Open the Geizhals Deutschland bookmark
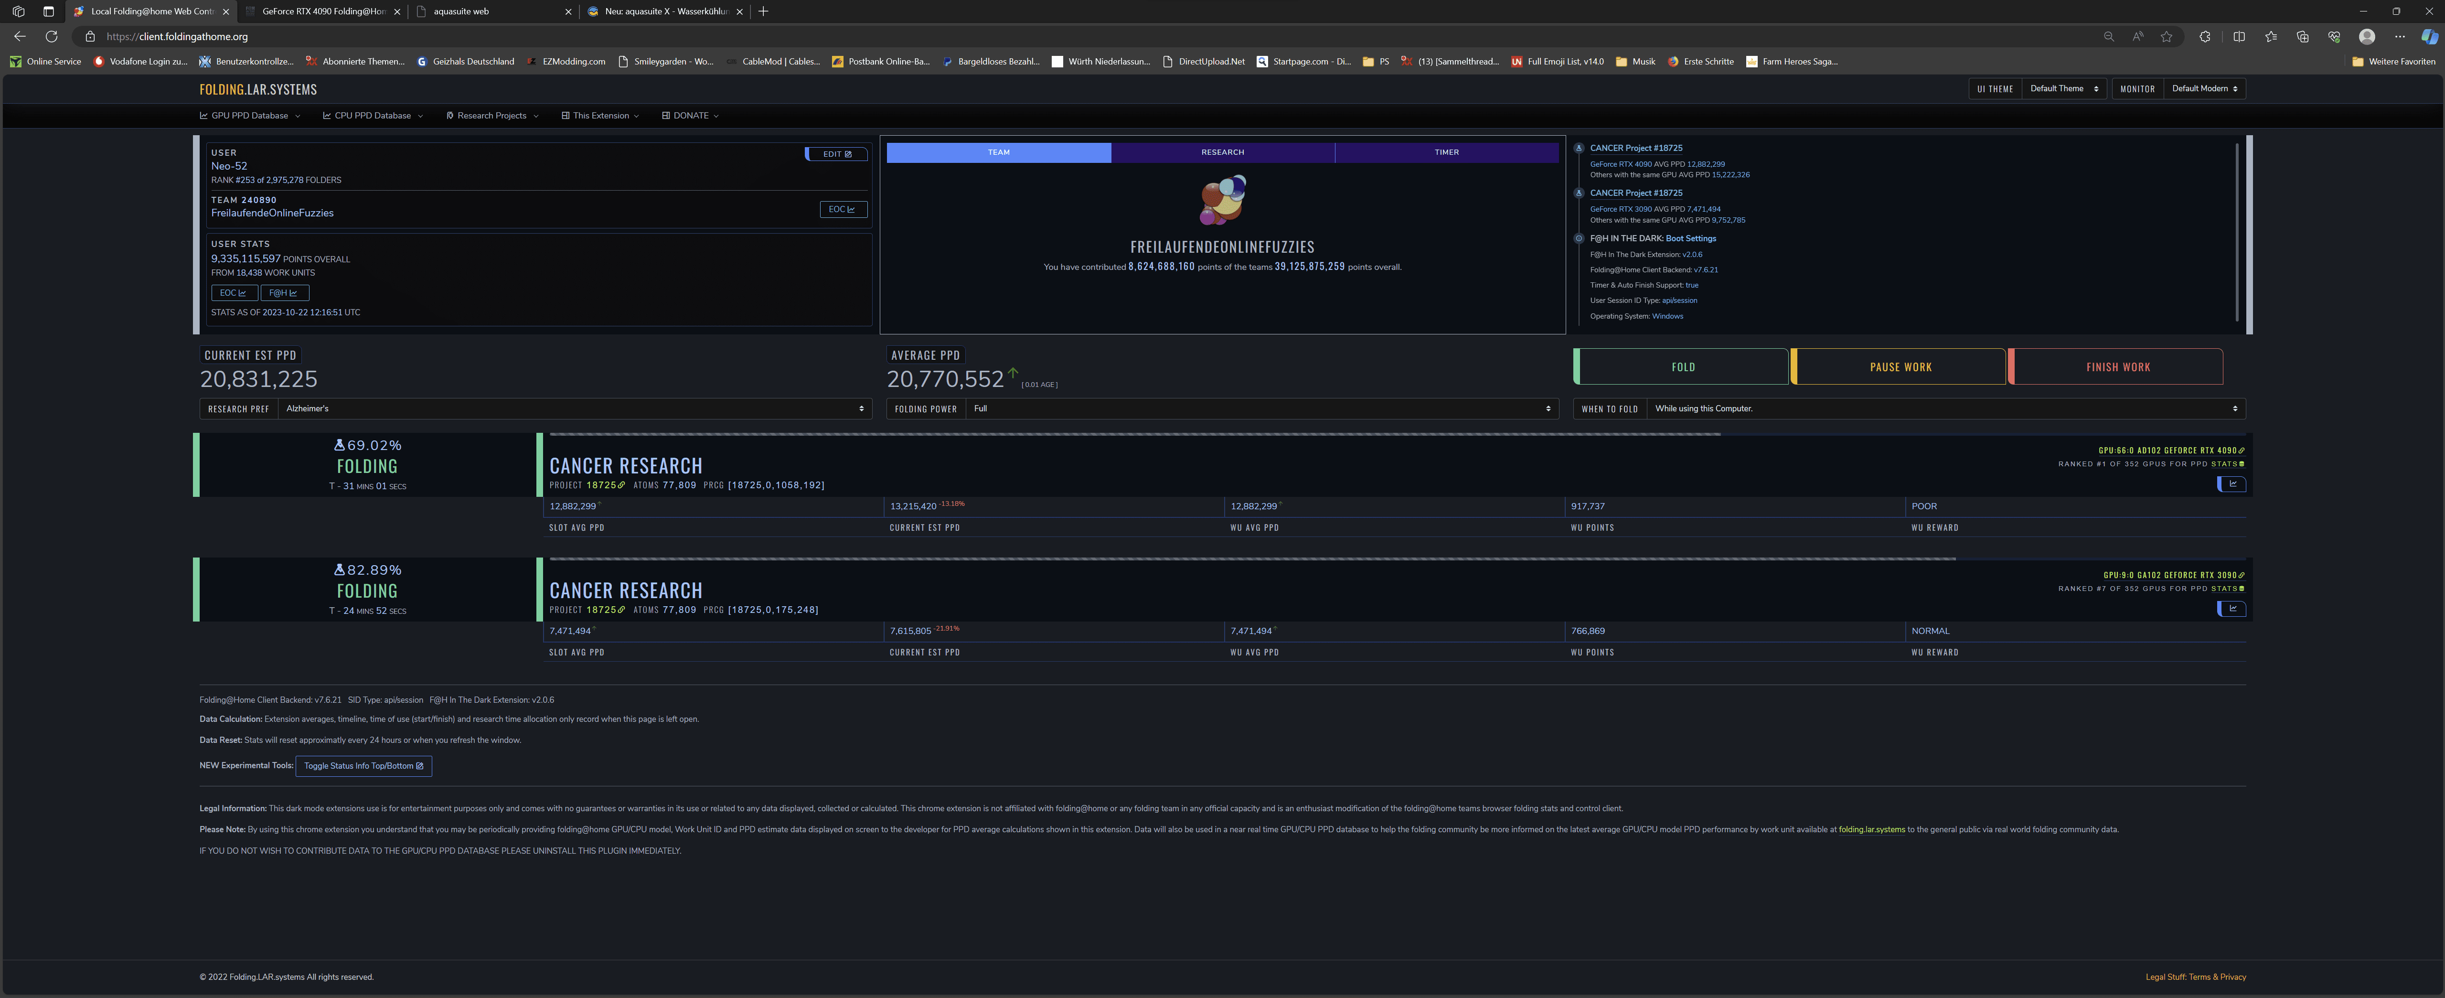The height and width of the screenshot is (998, 2445). click(466, 62)
